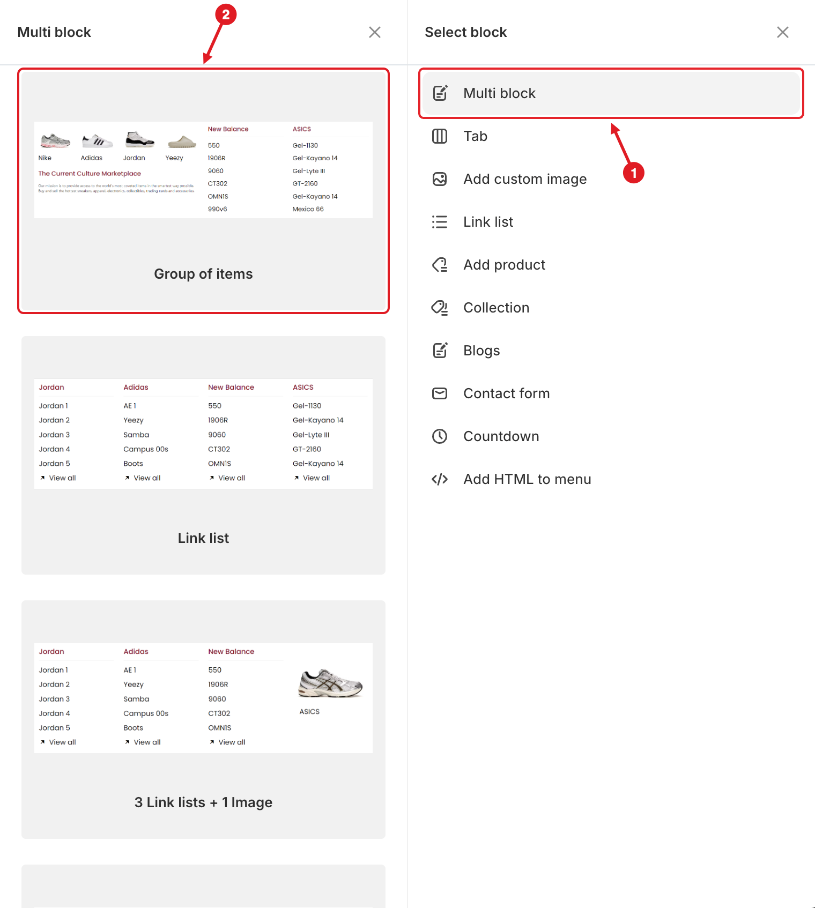Click the Collection tags icon
Image resolution: width=815 pixels, height=908 pixels.
tap(440, 308)
